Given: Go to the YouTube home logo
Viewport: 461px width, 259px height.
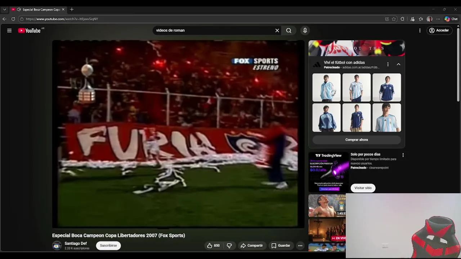Looking at the screenshot, I should pyautogui.click(x=29, y=31).
